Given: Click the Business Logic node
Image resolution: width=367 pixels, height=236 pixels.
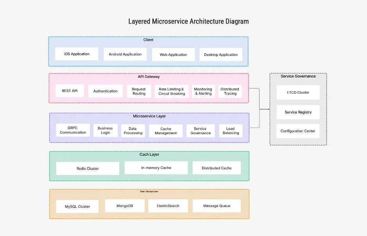Looking at the screenshot, I should [x=106, y=130].
